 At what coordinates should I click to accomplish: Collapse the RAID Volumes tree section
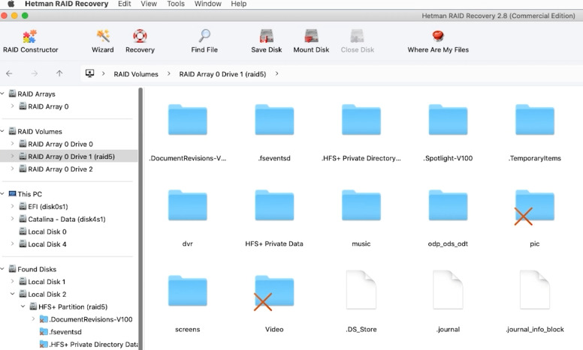pos(2,131)
